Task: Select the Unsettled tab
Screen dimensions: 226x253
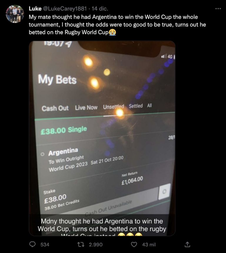Action: click(114, 107)
